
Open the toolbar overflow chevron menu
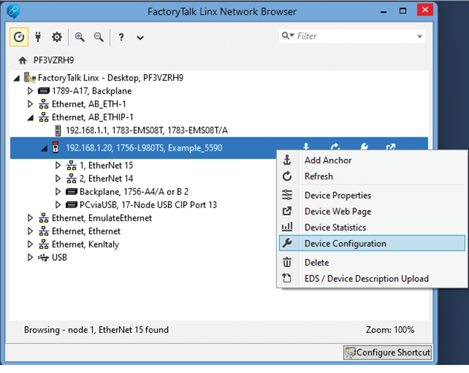pos(140,38)
